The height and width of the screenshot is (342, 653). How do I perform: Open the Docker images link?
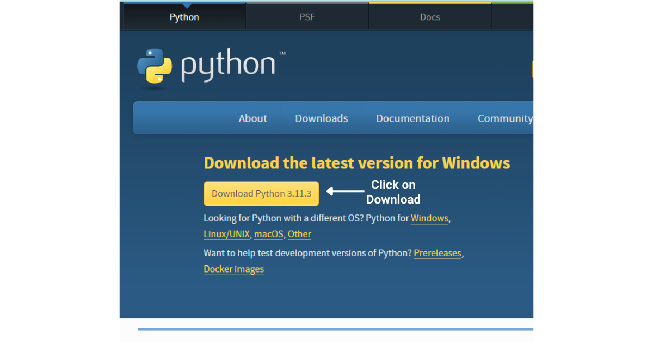pyautogui.click(x=234, y=269)
